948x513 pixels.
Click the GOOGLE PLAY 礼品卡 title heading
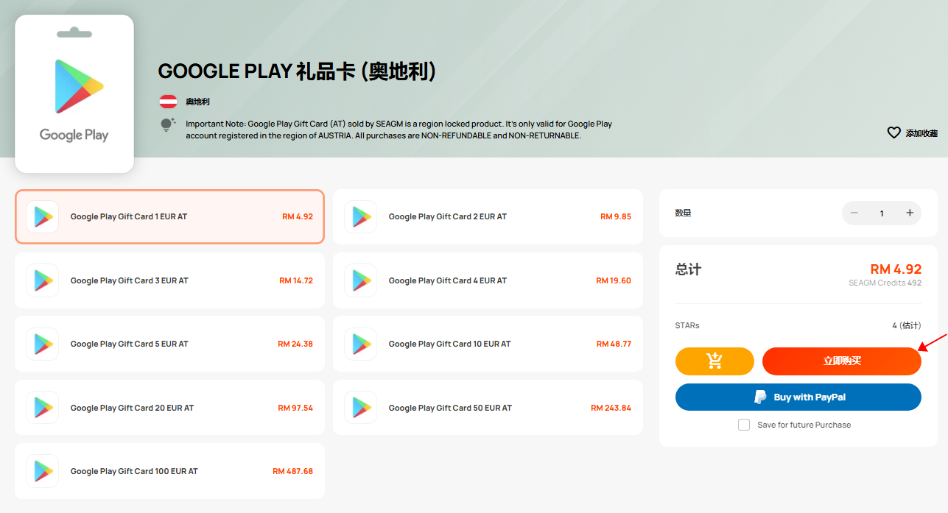tap(298, 71)
